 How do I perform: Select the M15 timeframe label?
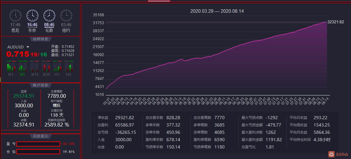tap(35, 75)
